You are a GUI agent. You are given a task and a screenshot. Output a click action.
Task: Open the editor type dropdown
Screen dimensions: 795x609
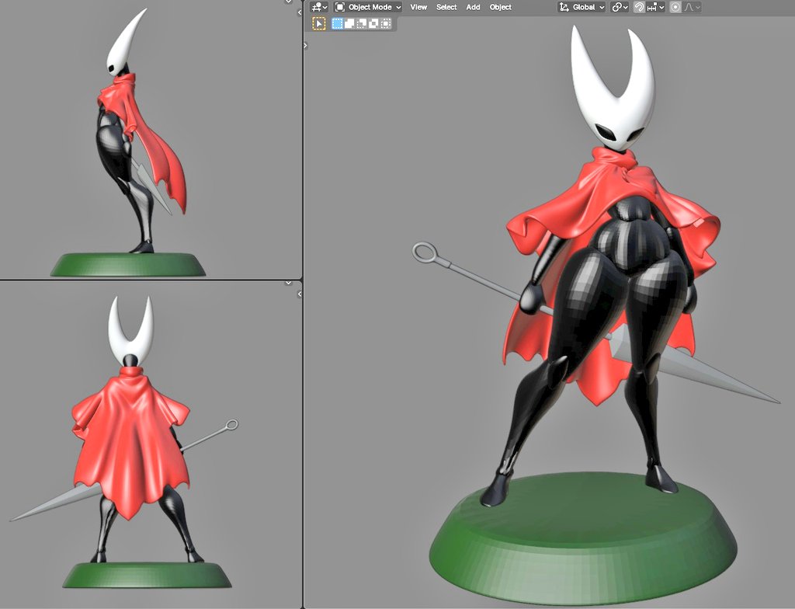319,7
